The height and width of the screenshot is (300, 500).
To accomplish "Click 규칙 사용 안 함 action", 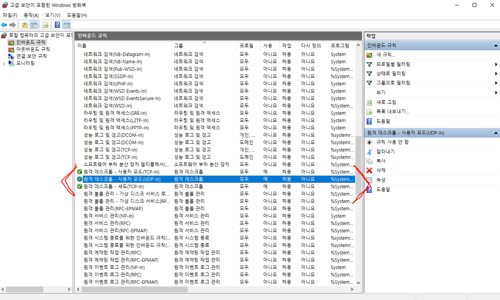I will [x=393, y=142].
